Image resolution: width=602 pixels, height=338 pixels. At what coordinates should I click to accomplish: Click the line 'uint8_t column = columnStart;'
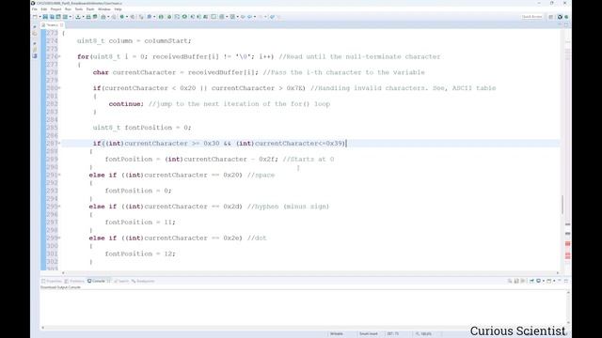click(134, 40)
